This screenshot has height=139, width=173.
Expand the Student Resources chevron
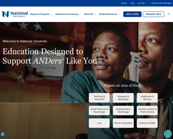pos(119,14)
